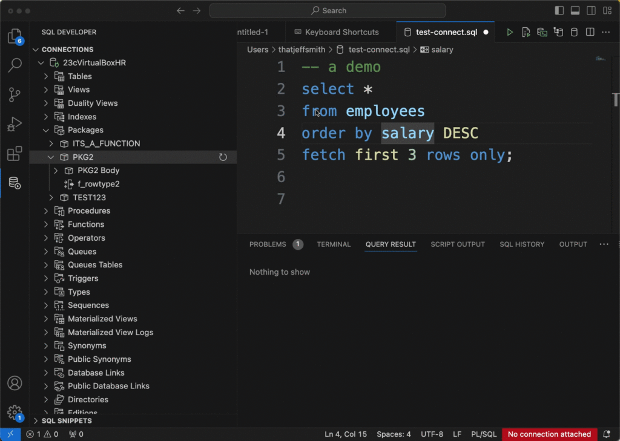
Task: Expand the Tables node
Action: coord(46,76)
